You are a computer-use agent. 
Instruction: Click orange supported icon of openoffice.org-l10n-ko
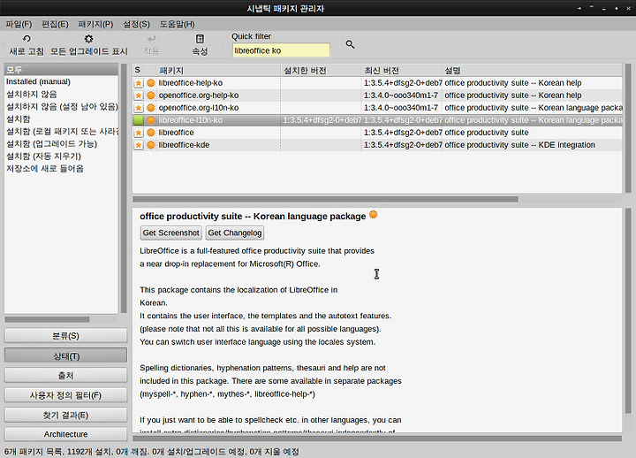coord(151,108)
